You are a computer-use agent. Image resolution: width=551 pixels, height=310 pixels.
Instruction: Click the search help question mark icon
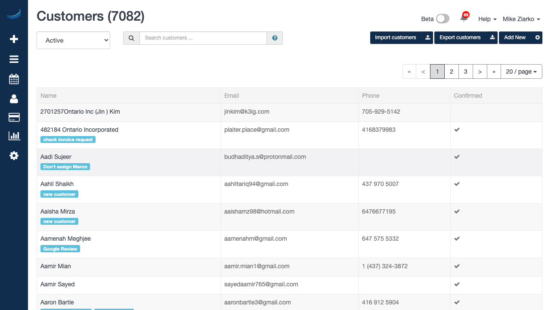[275, 38]
